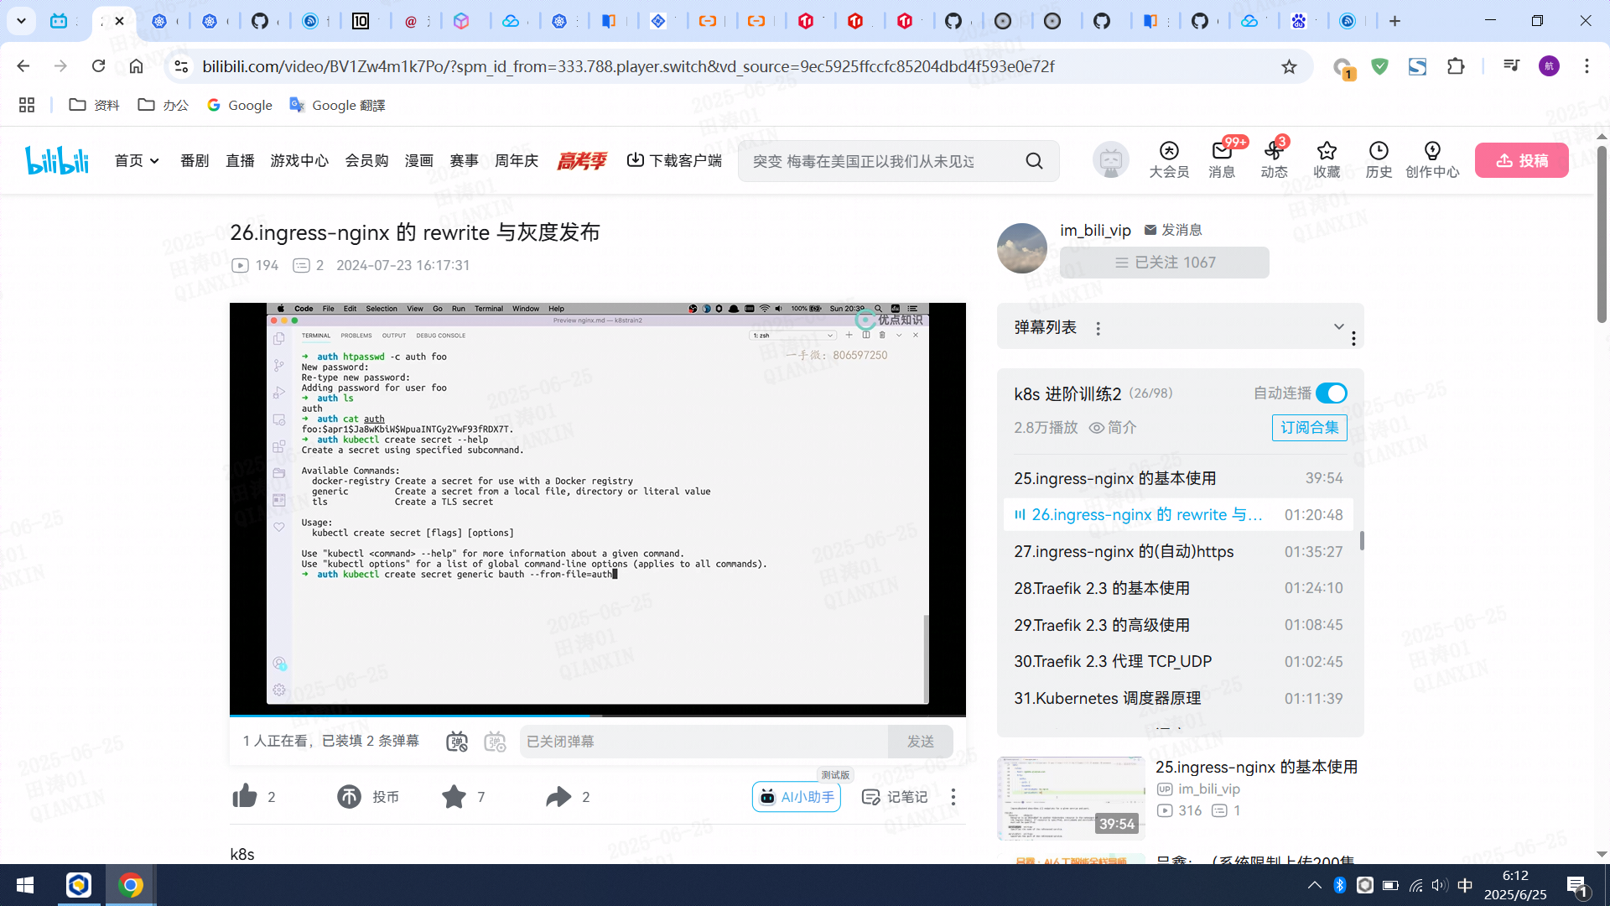Viewport: 1610px width, 906px height.
Task: Open the 25.ingress-nginx recommended video thumbnail
Action: click(1070, 798)
